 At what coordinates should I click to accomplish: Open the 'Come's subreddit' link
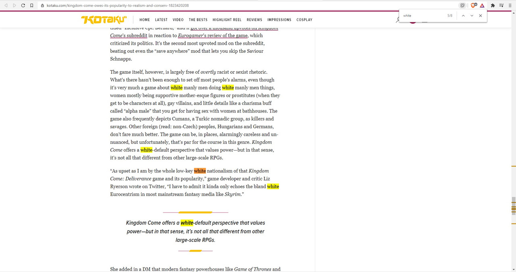[129, 35]
